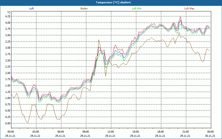The image size is (222, 139).
Task: Click the 0,50 y-axis value
Action: tap(8, 111)
